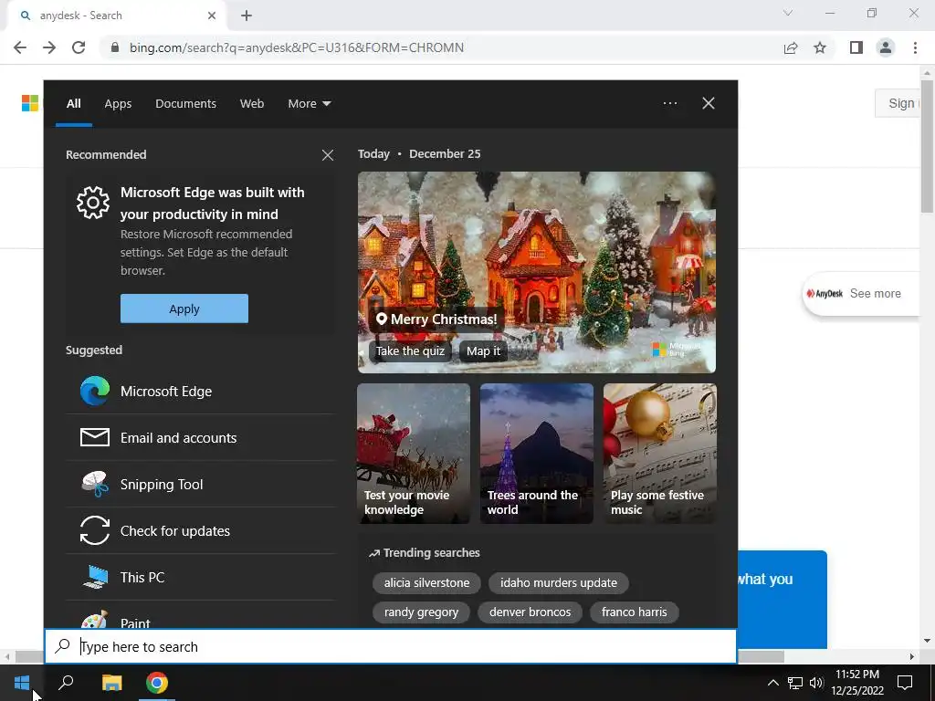
Task: Open taskbar search magnifier icon
Action: click(x=66, y=683)
